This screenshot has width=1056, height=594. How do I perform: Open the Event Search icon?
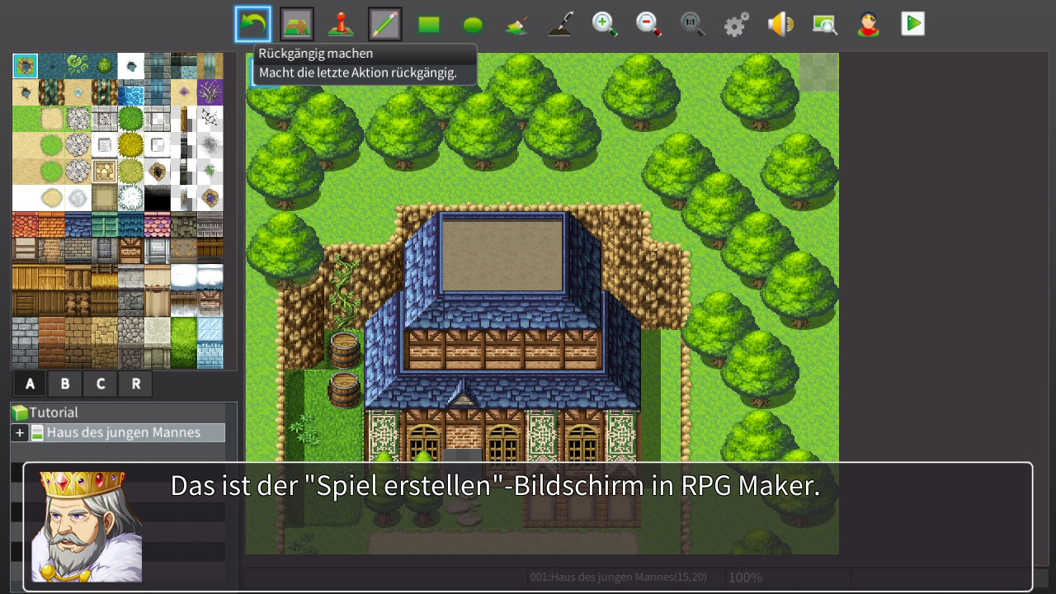point(825,24)
